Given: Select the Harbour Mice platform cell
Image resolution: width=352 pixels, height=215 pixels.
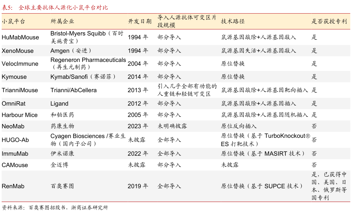Looking at the screenshot, I should click(20, 115).
